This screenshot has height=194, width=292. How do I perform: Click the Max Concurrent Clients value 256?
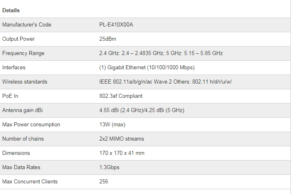tap(104, 182)
